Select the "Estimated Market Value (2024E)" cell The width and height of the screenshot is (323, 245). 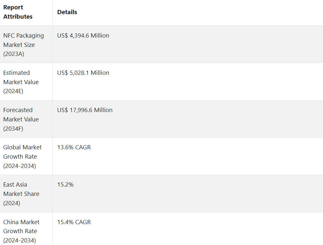tap(21, 82)
